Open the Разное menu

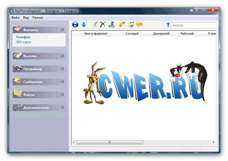[x=37, y=17]
